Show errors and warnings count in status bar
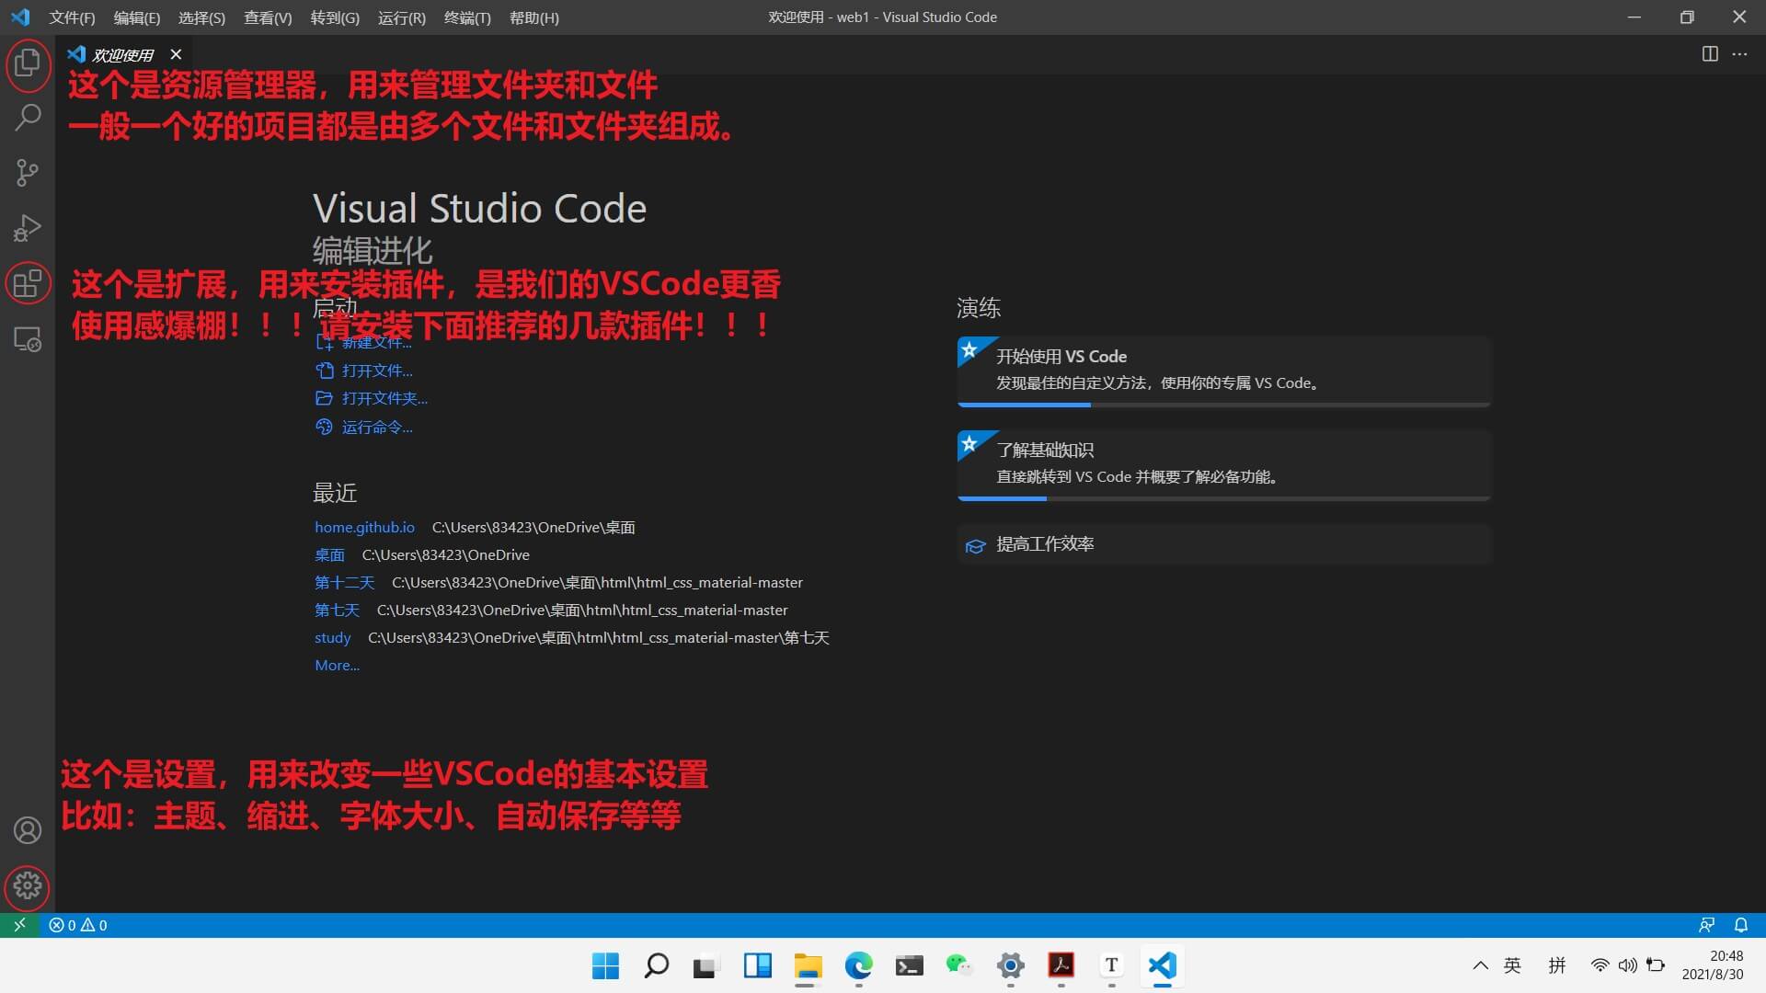The image size is (1766, 993). point(78,925)
